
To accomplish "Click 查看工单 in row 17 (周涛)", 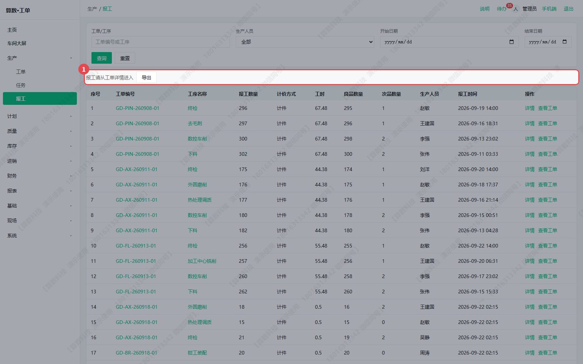I will 547,353.
